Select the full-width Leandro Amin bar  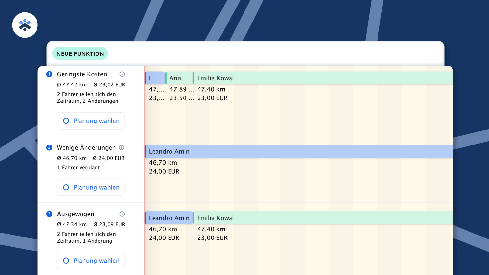(x=299, y=152)
